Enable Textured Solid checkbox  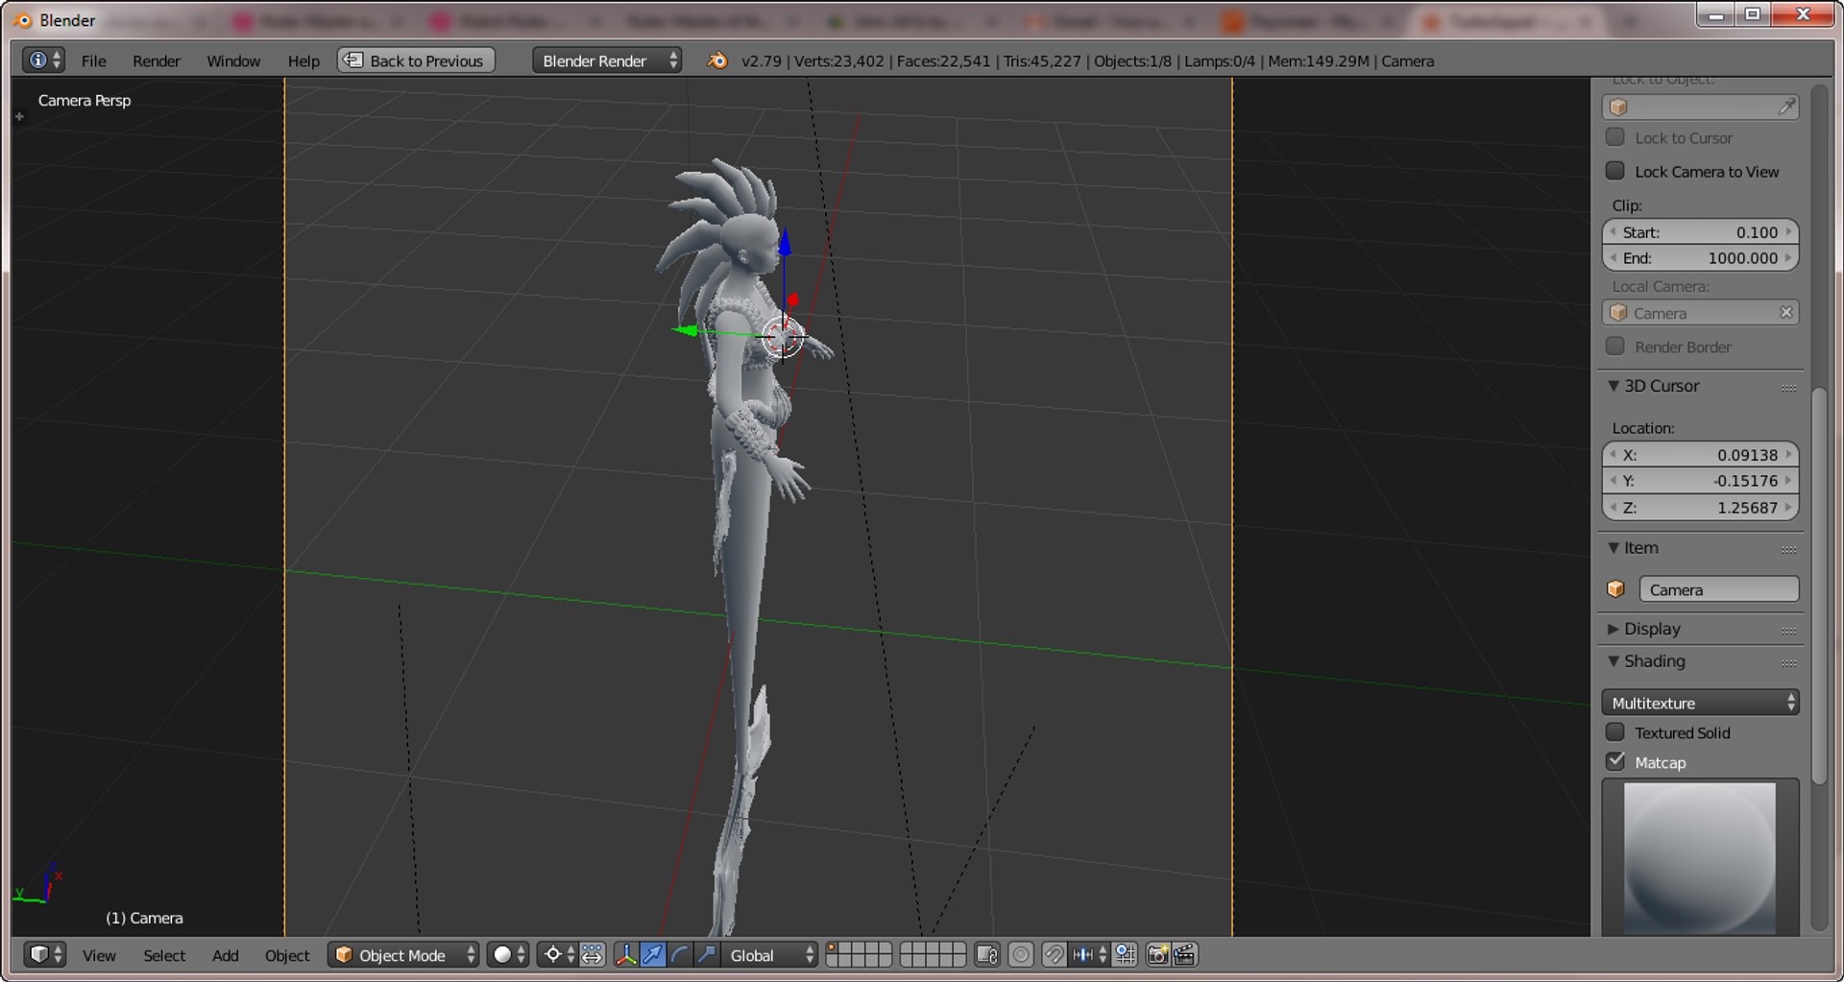1615,732
